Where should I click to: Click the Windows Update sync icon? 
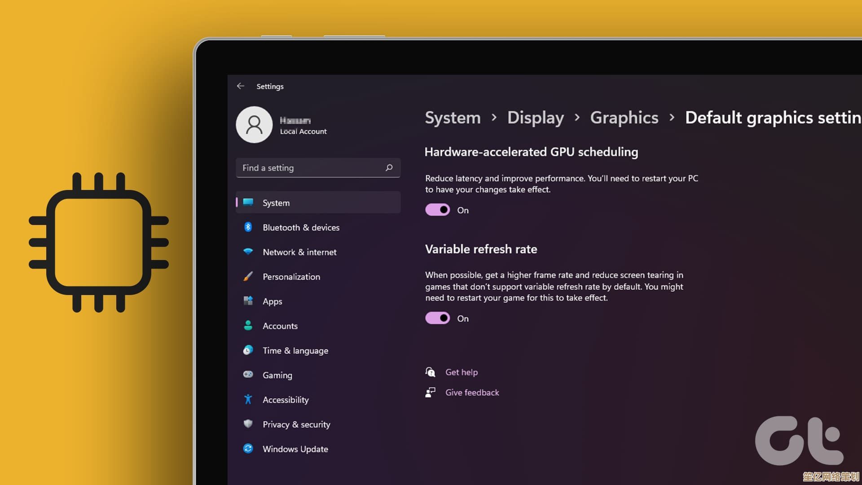tap(248, 449)
